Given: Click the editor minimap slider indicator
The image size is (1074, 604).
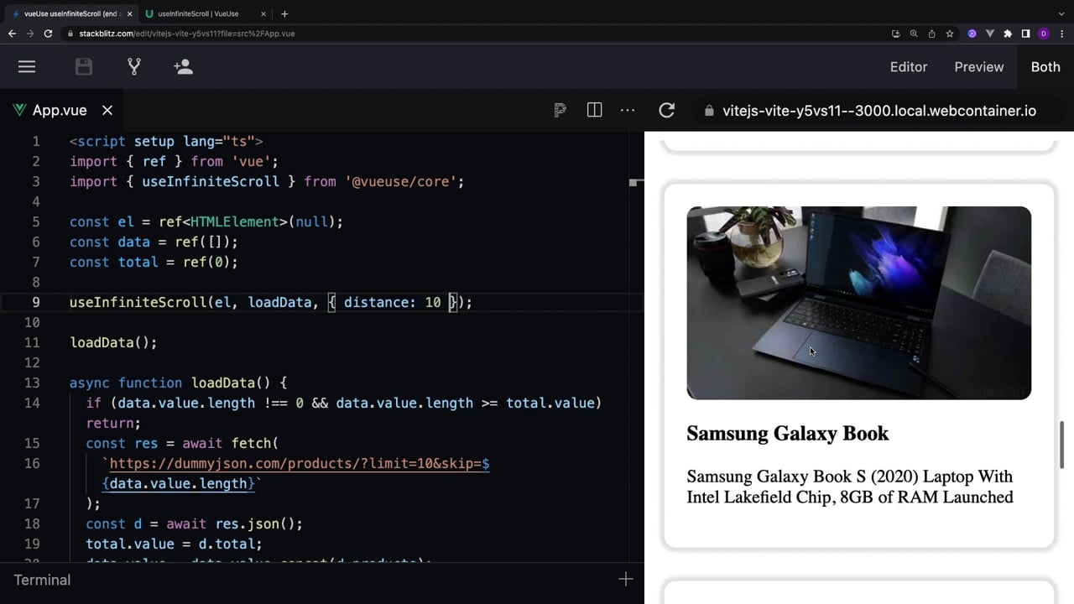Looking at the screenshot, I should tap(636, 181).
